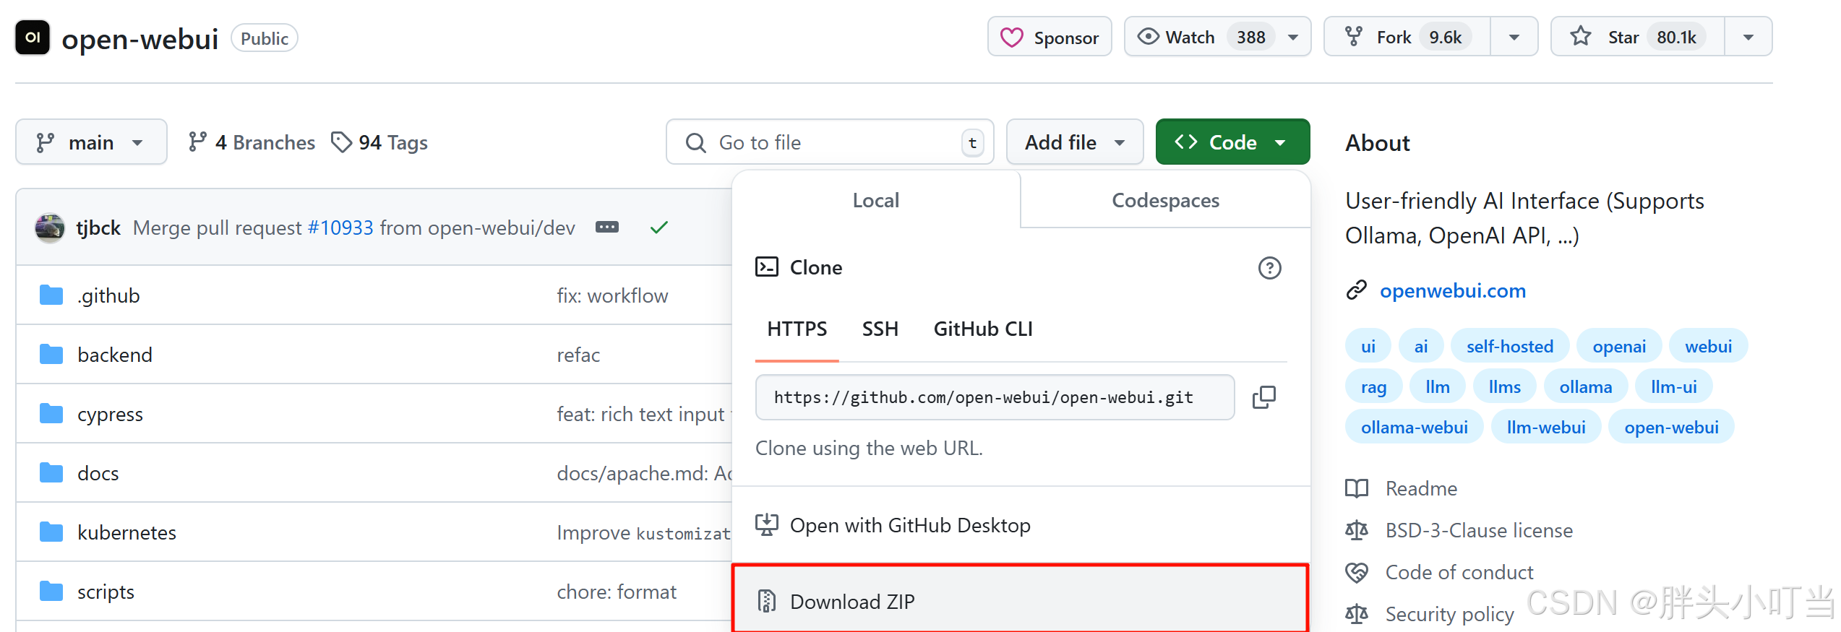1841x632 pixels.
Task: Open the backend folder
Action: (115, 355)
